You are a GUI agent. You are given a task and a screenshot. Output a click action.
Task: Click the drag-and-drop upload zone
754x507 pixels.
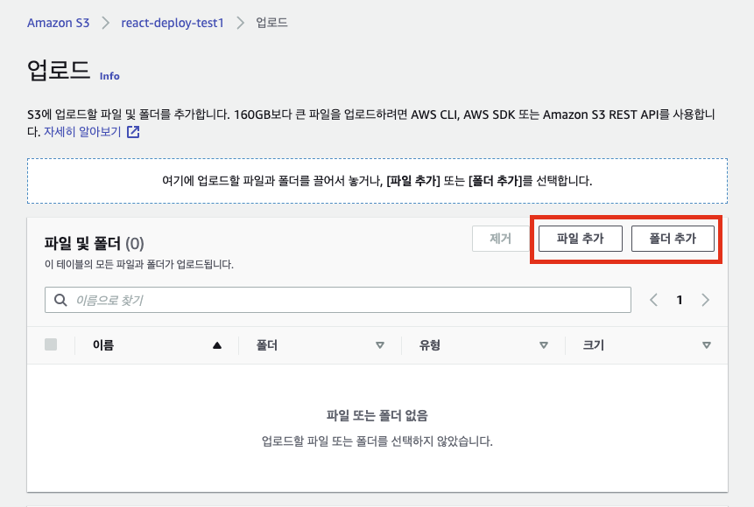377,181
